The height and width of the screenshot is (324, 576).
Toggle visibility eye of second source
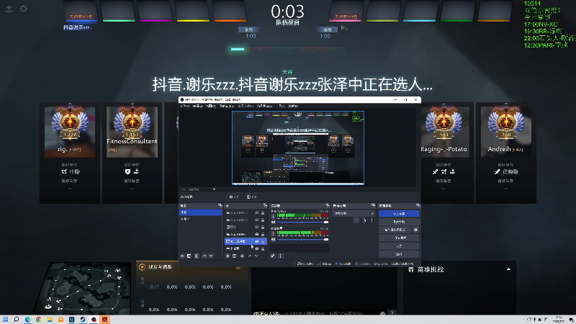257,220
